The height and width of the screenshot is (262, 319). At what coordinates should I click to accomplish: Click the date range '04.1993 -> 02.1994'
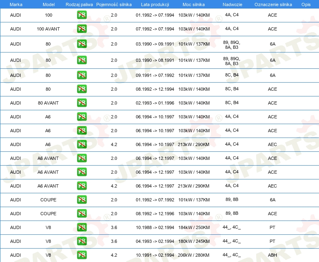[x=155, y=241]
